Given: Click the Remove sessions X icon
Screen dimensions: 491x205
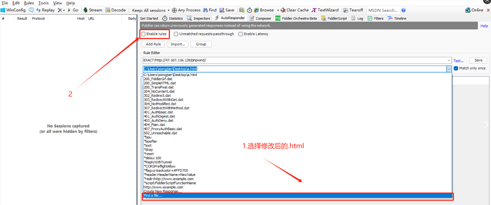Looking at the screenshot, I should tap(60, 10).
